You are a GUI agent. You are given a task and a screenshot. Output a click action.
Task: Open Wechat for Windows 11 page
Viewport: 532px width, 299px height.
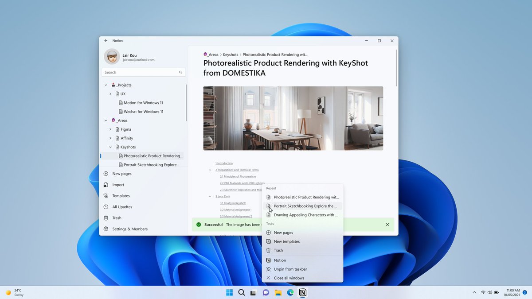point(143,112)
